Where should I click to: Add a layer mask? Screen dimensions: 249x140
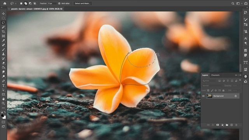(x=217, y=125)
